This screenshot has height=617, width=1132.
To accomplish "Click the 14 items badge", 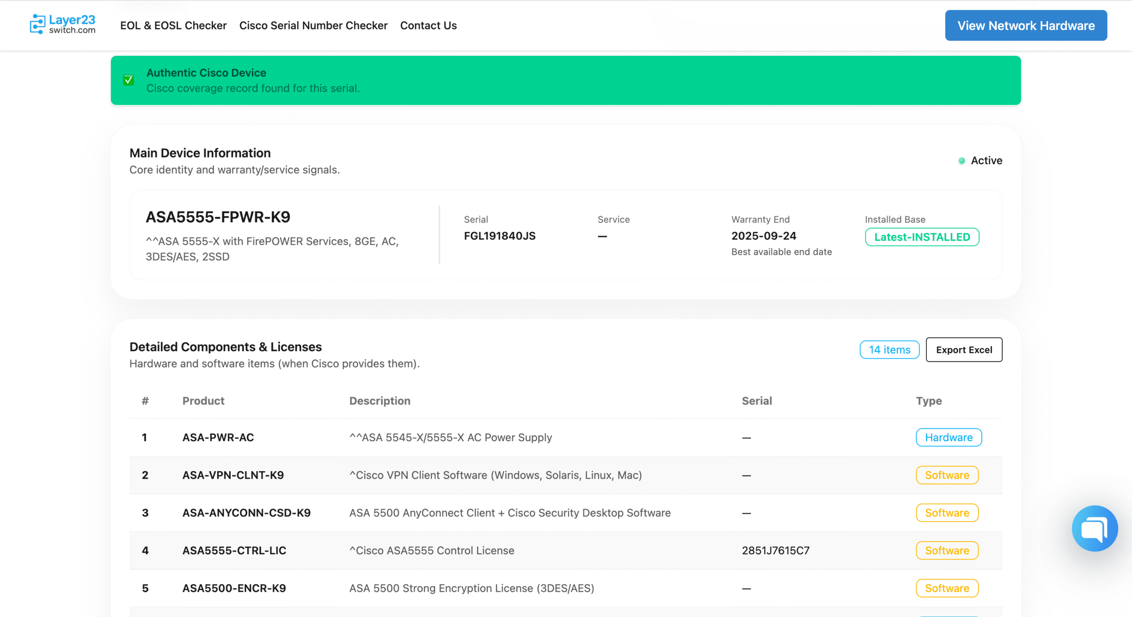I will pyautogui.click(x=889, y=350).
